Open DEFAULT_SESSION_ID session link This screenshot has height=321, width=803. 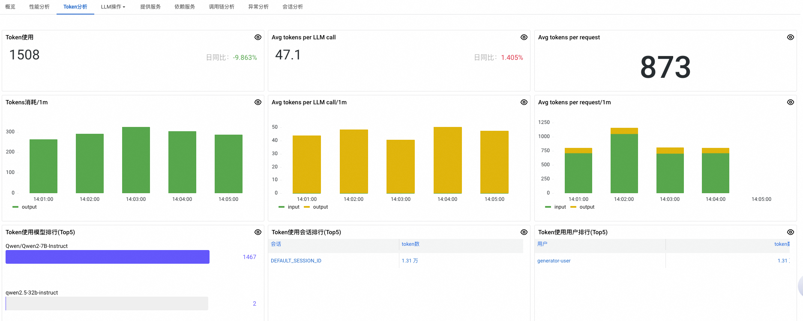pyautogui.click(x=296, y=261)
